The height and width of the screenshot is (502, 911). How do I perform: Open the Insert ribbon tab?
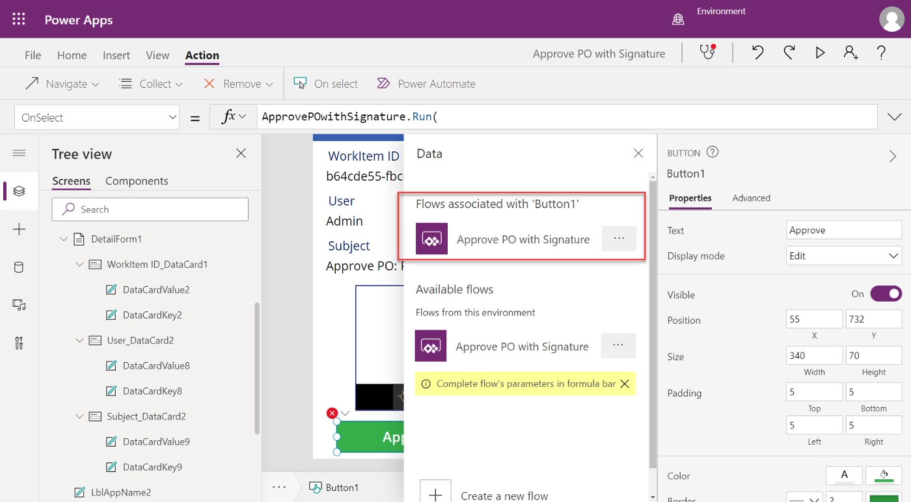pos(116,55)
